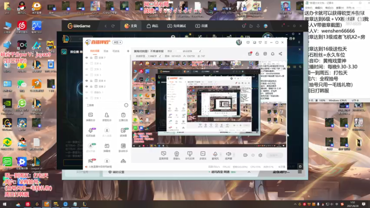Click WeGame refresh icon
370x208 pixels.
113,26
